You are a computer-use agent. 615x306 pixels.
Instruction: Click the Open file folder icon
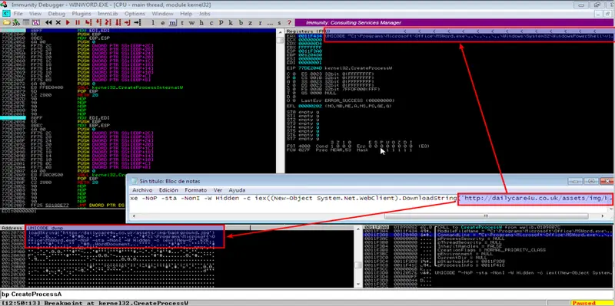click(6, 23)
